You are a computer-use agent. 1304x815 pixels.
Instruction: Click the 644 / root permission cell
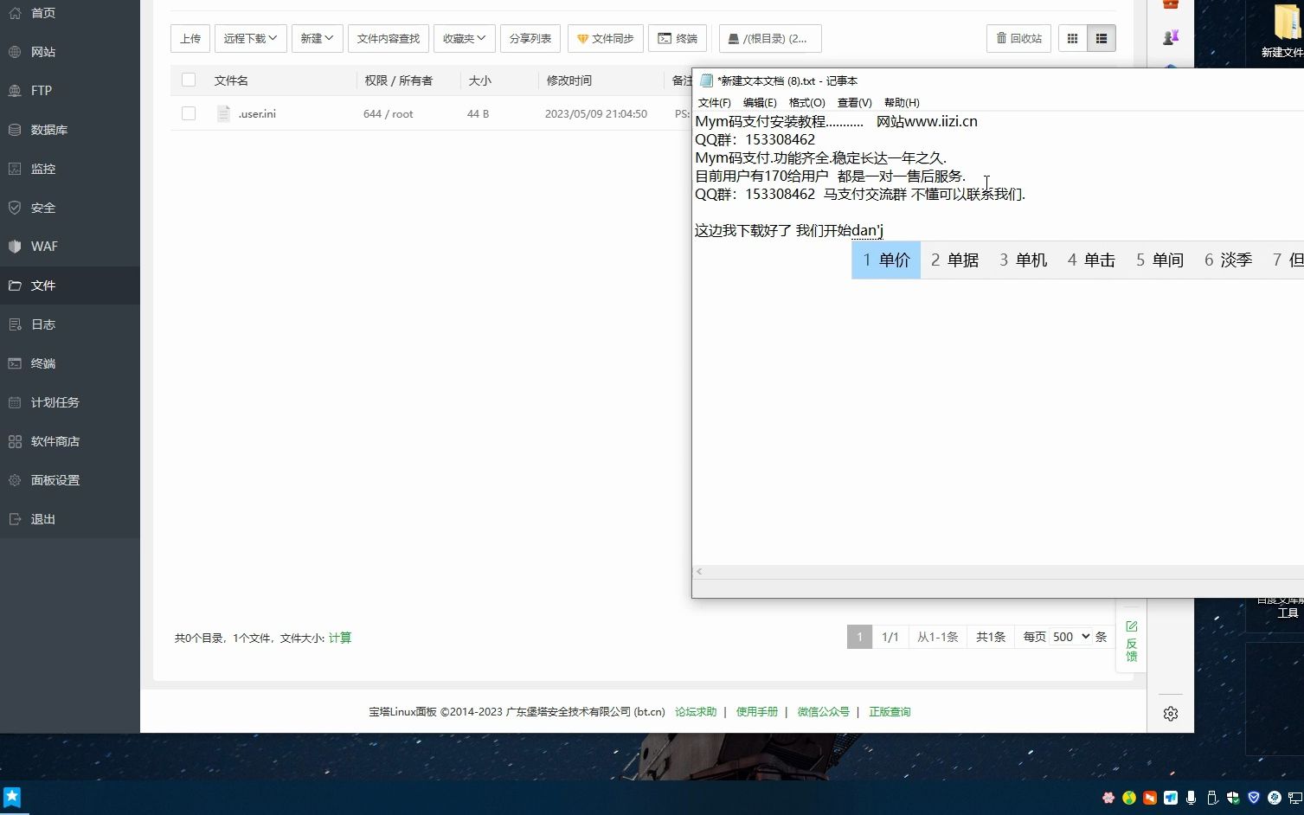(388, 113)
